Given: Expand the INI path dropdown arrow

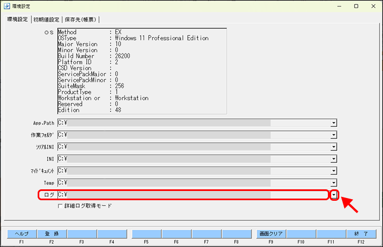Looking at the screenshot, I should point(334,159).
